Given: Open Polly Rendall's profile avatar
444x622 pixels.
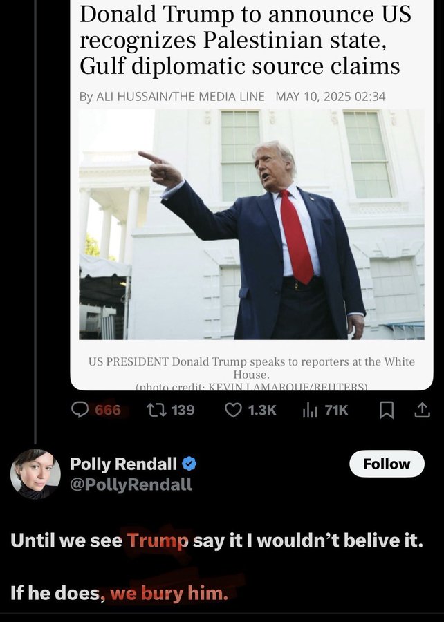Looking at the screenshot, I should [x=35, y=474].
